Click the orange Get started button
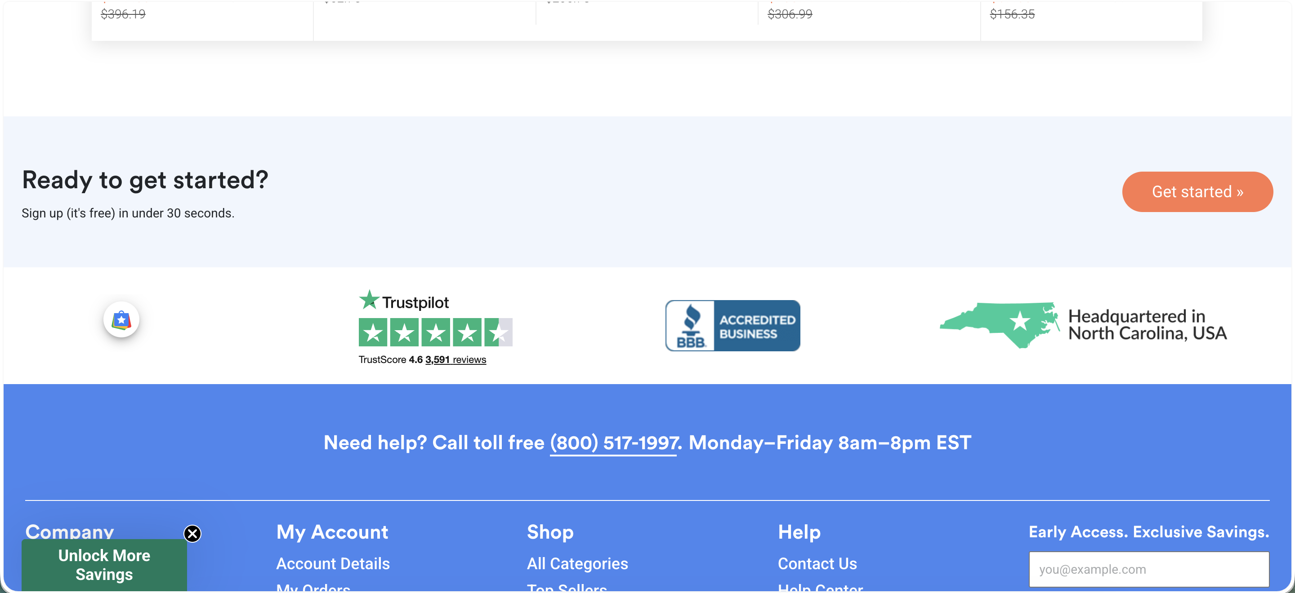 1197,192
